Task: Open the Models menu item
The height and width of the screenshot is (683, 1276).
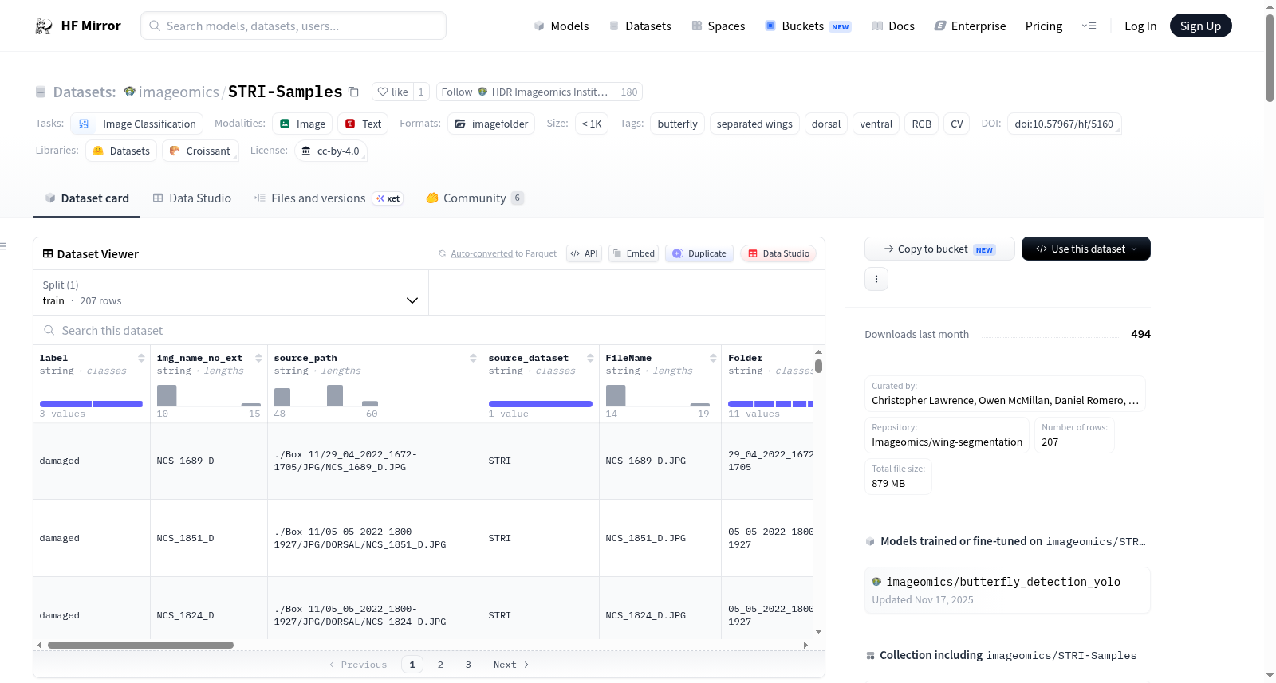Action: pos(561,26)
